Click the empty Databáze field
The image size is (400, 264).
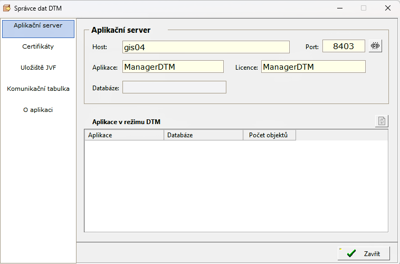[174, 87]
